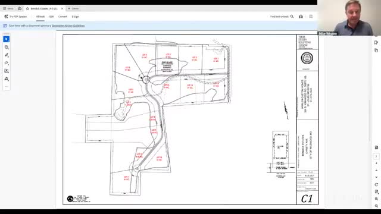Click the icon right of headphones
This screenshot has width=381, height=214.
[x=311, y=17]
